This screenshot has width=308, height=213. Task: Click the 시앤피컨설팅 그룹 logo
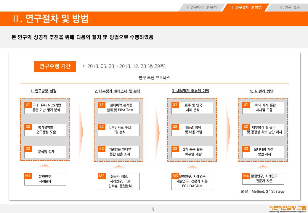click(288, 209)
